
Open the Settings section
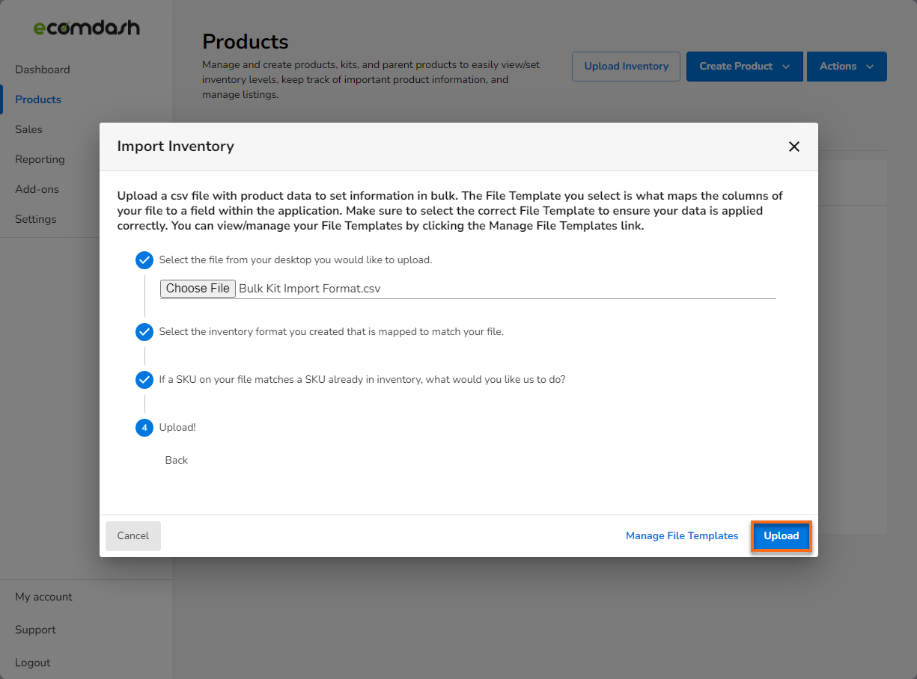(36, 219)
